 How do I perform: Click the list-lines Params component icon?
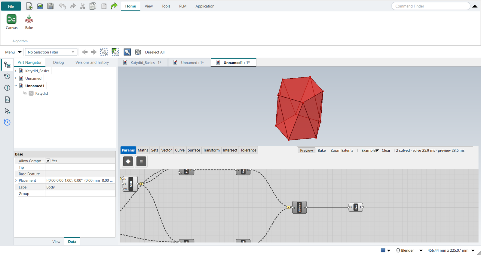(x=141, y=161)
